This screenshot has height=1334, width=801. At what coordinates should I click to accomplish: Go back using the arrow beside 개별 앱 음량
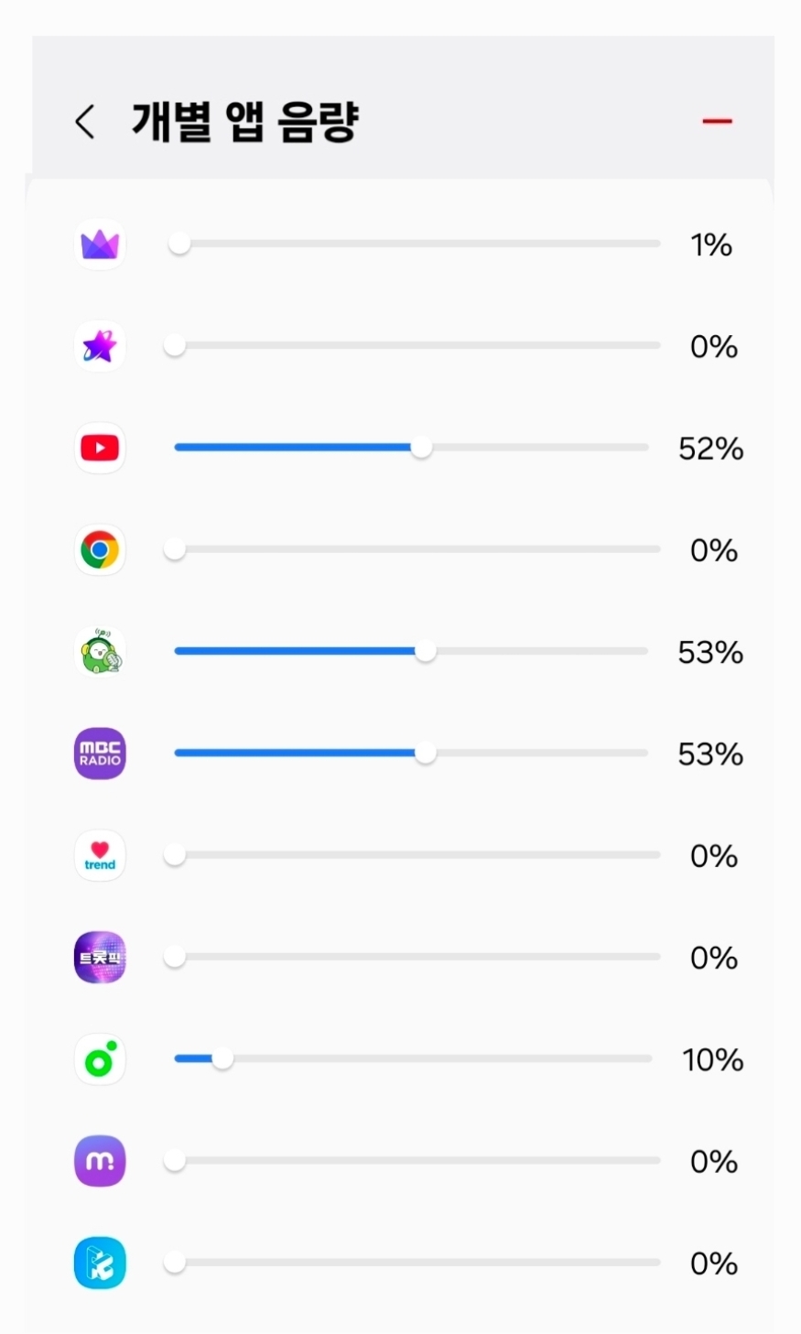(x=85, y=121)
